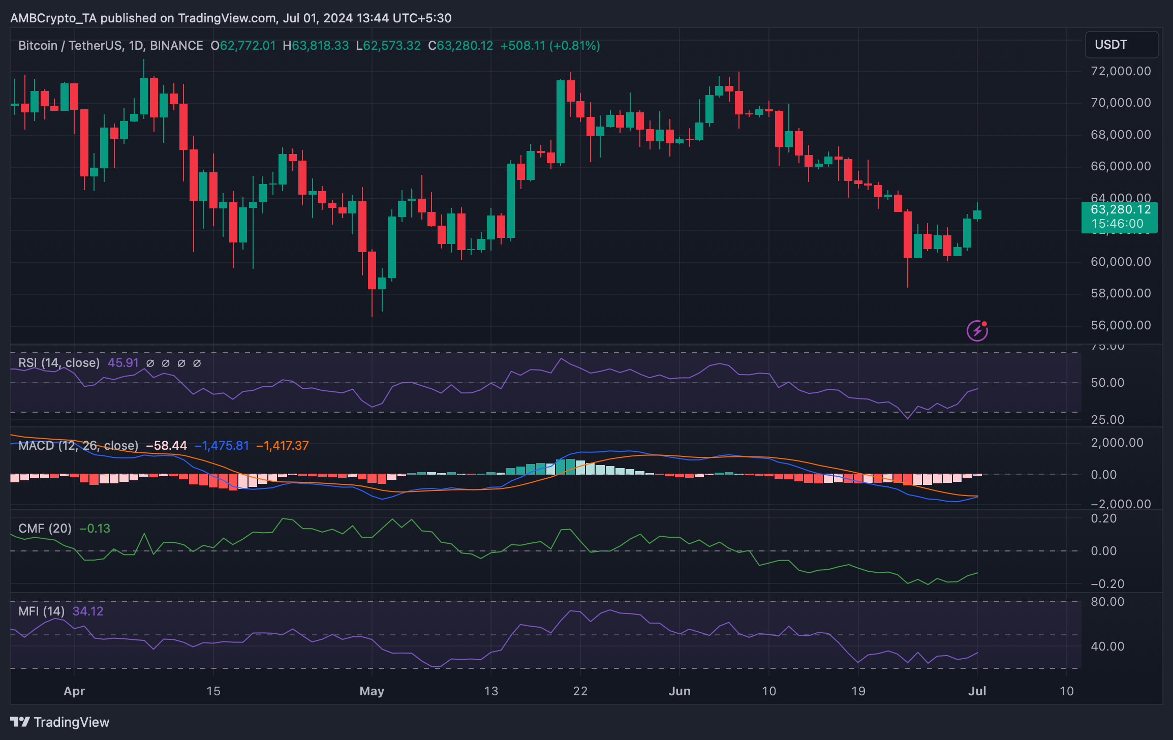
Task: Click the 0.20 CMF axis label
Action: coord(1103,518)
